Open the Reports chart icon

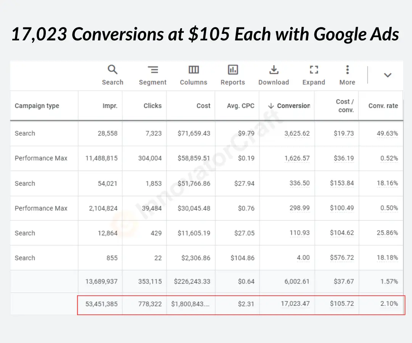point(233,70)
